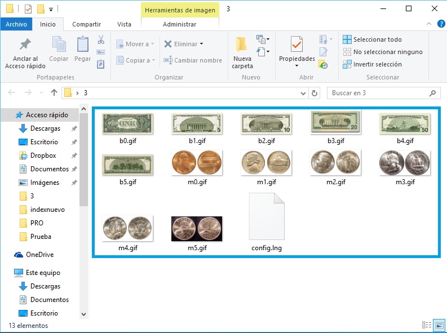Expand the Propiedades dropdown arrow

296,66
